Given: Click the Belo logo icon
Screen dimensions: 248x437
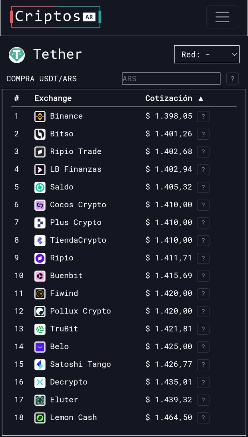Looking at the screenshot, I should click(x=40, y=347).
